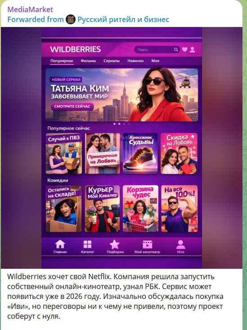Screen dimensions: 247x330
Task: Open the Каталог grid icon
Action: [88, 244]
